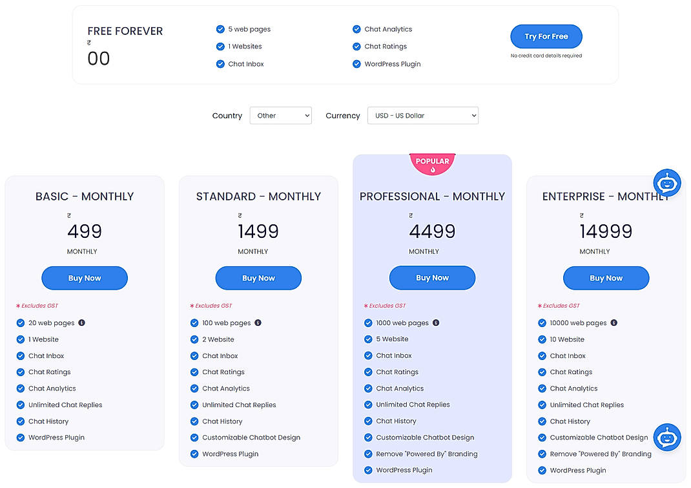The width and height of the screenshot is (691, 488).
Task: Click checkmark beside Chat History in Standard
Action: [194, 421]
